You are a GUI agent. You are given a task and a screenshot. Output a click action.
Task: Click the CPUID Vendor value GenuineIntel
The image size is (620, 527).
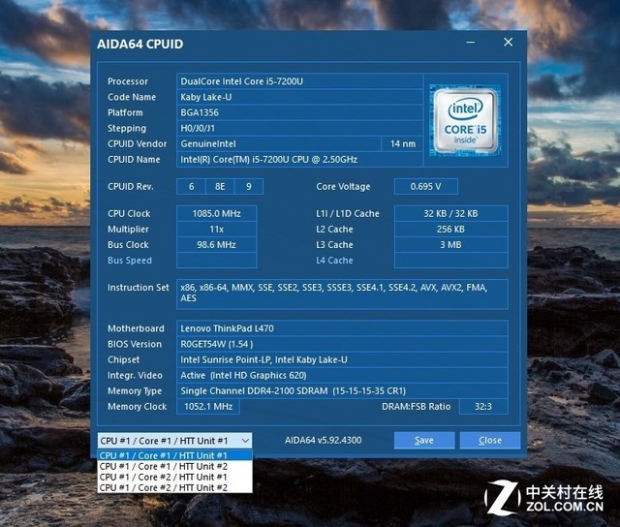278,144
